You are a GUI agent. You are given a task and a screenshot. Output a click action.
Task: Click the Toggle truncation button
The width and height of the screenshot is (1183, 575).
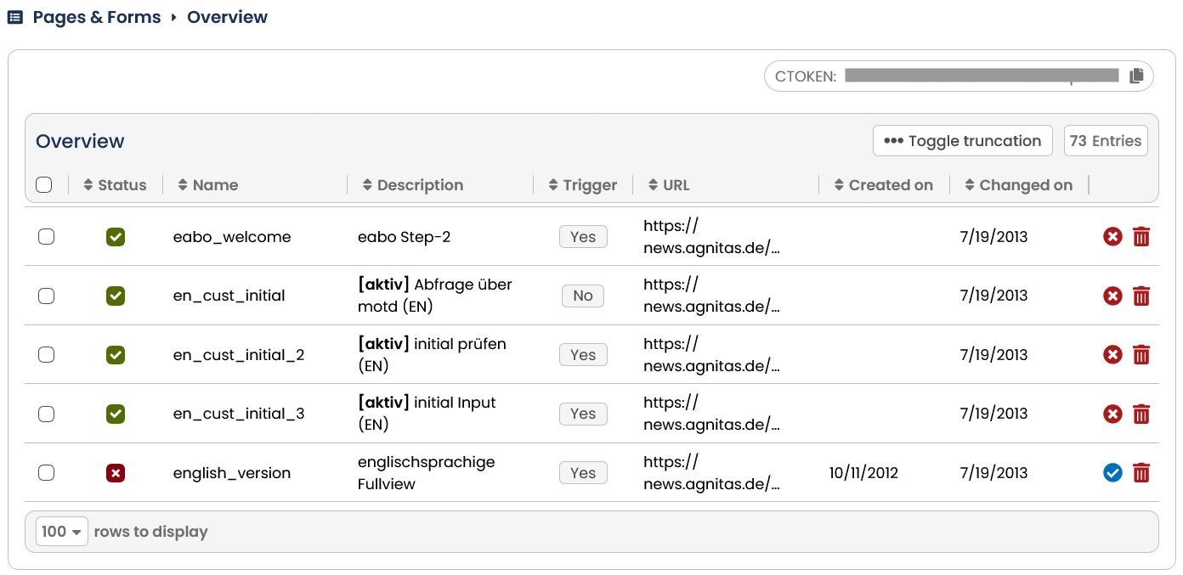(963, 141)
